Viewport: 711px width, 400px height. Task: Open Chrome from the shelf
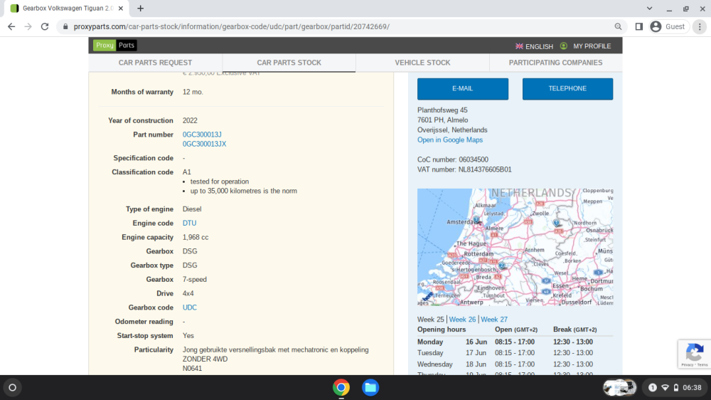click(x=341, y=388)
